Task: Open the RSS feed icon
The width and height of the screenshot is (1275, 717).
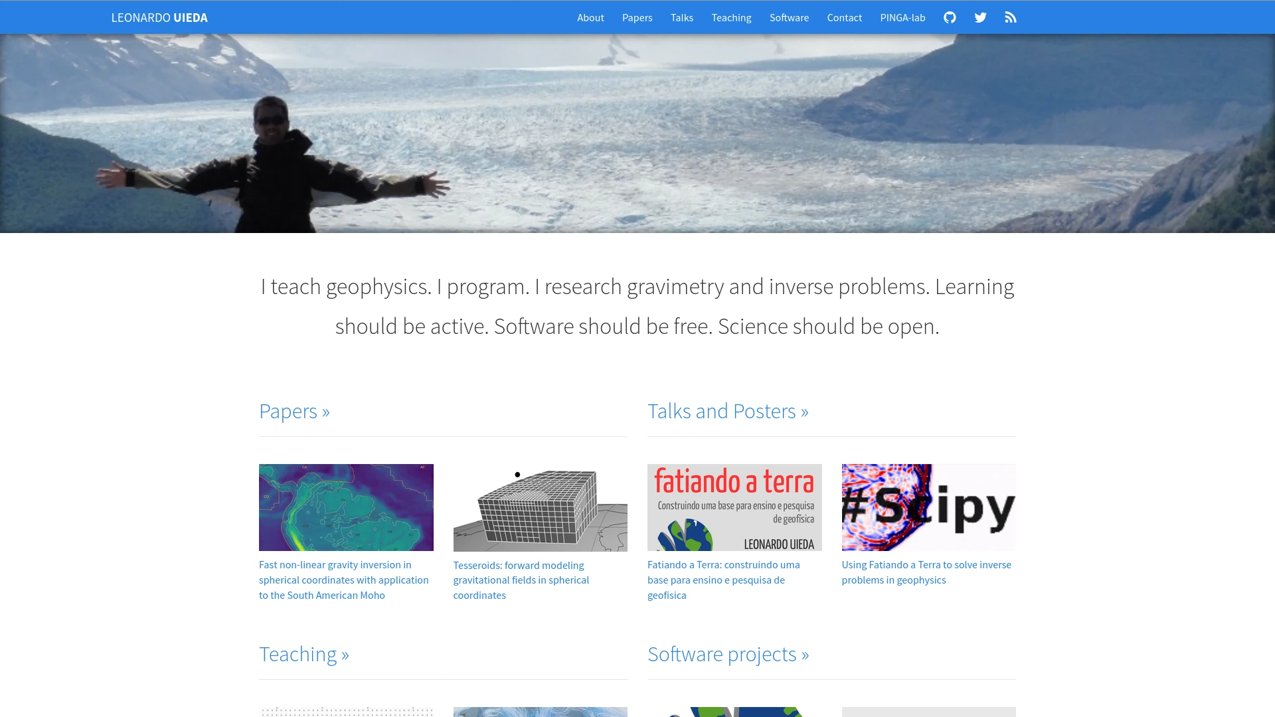Action: click(x=1011, y=17)
